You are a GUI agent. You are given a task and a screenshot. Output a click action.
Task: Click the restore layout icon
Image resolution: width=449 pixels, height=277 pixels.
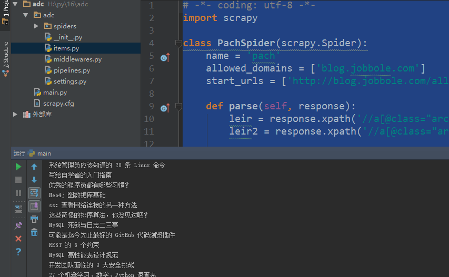point(18,209)
